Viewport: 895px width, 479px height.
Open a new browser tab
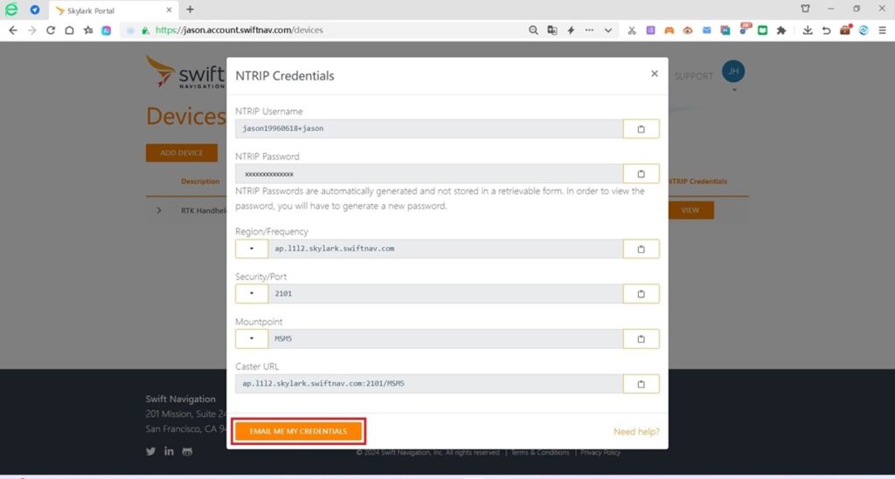(190, 10)
